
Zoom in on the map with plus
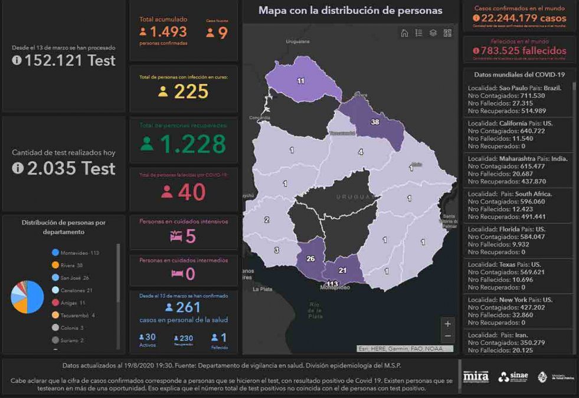click(x=448, y=324)
